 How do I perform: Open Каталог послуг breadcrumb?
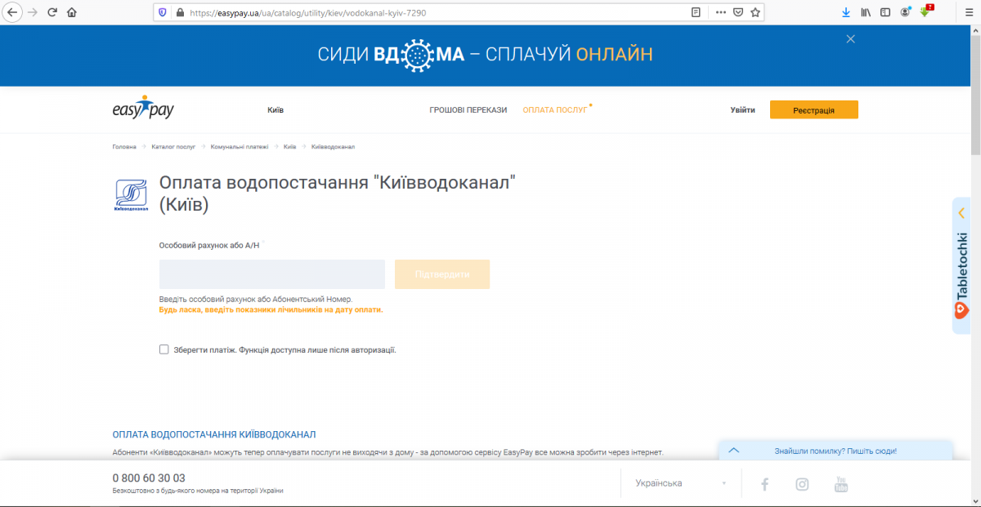point(173,146)
